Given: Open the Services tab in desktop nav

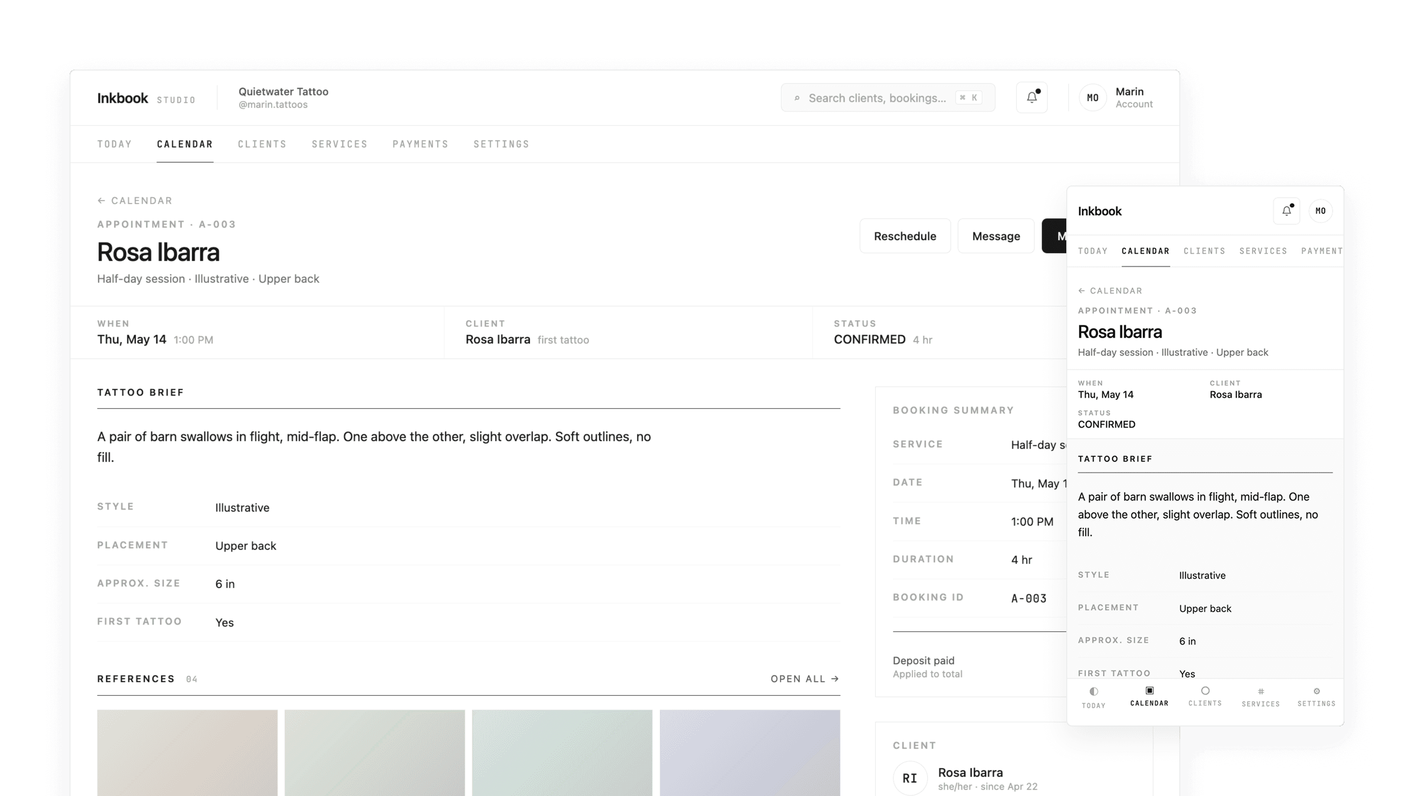Looking at the screenshot, I should click(x=340, y=144).
